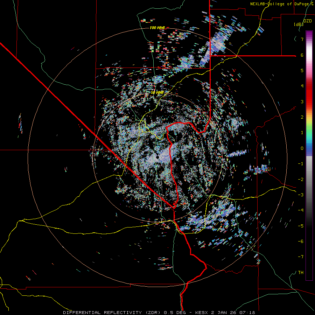This screenshot has width=315, height=315.
Task: Click the positive "3" scale value
Action: click(302, 101)
